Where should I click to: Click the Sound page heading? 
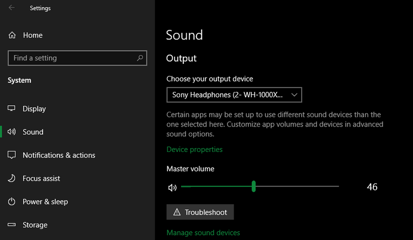click(x=184, y=35)
